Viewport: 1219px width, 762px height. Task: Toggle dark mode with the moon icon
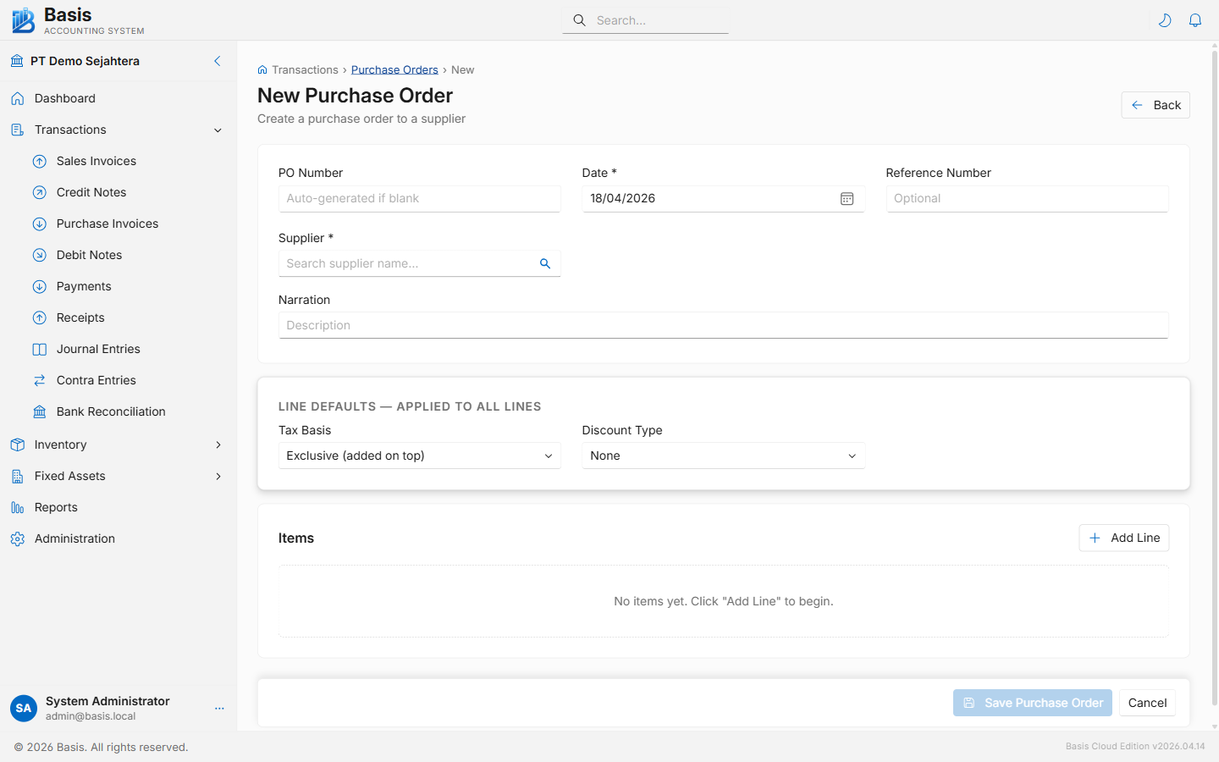[1165, 19]
